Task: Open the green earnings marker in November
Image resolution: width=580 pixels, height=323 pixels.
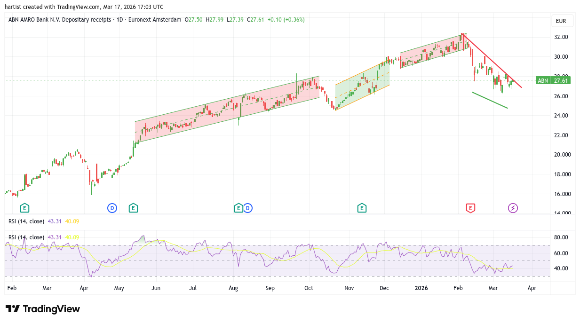Action: pyautogui.click(x=361, y=208)
